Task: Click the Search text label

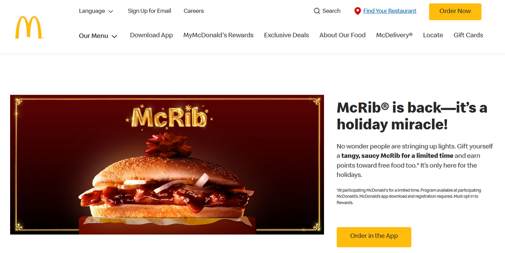Action: pyautogui.click(x=332, y=11)
